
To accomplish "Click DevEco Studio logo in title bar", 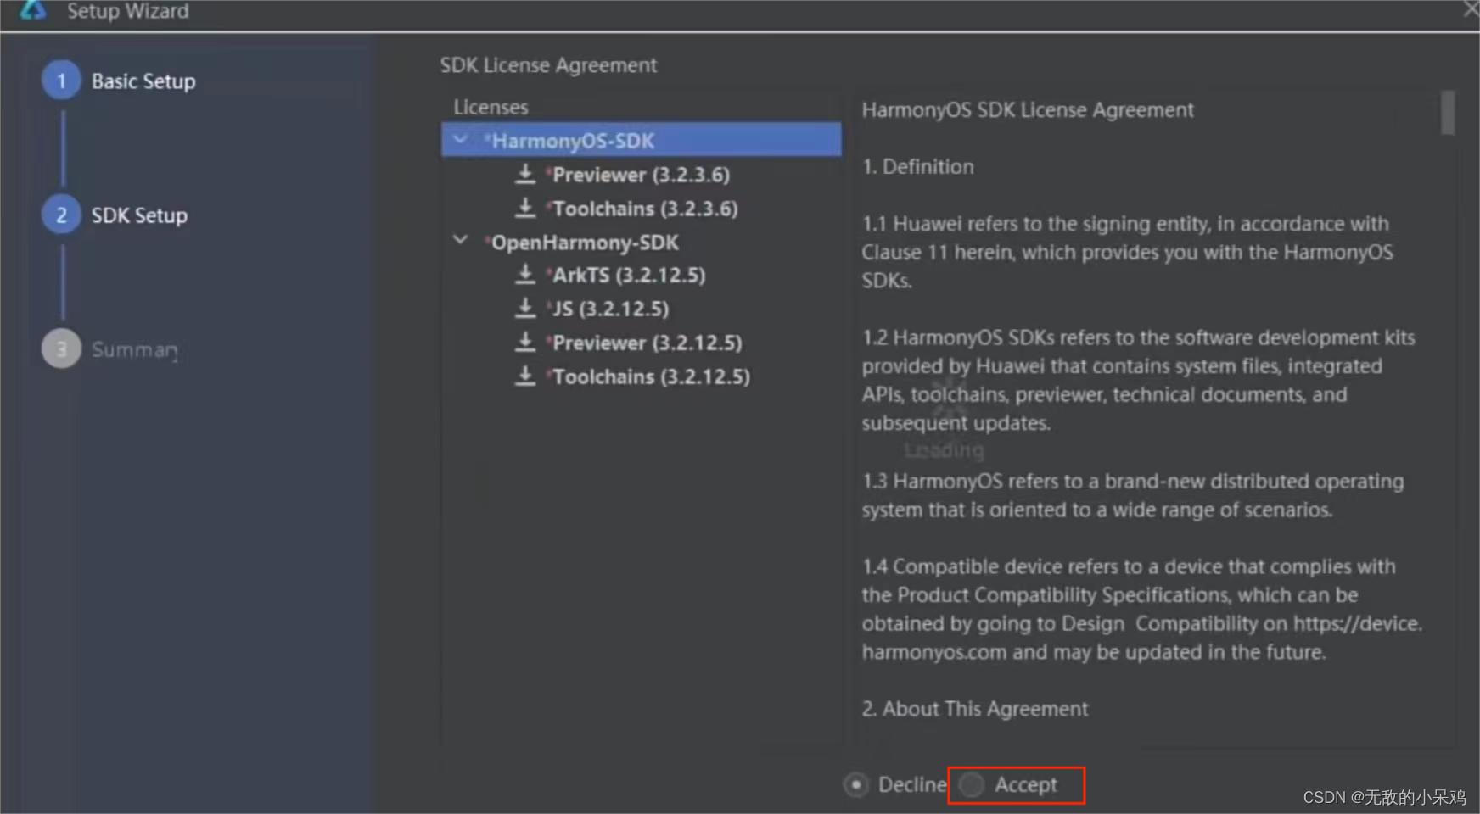I will tap(33, 10).
